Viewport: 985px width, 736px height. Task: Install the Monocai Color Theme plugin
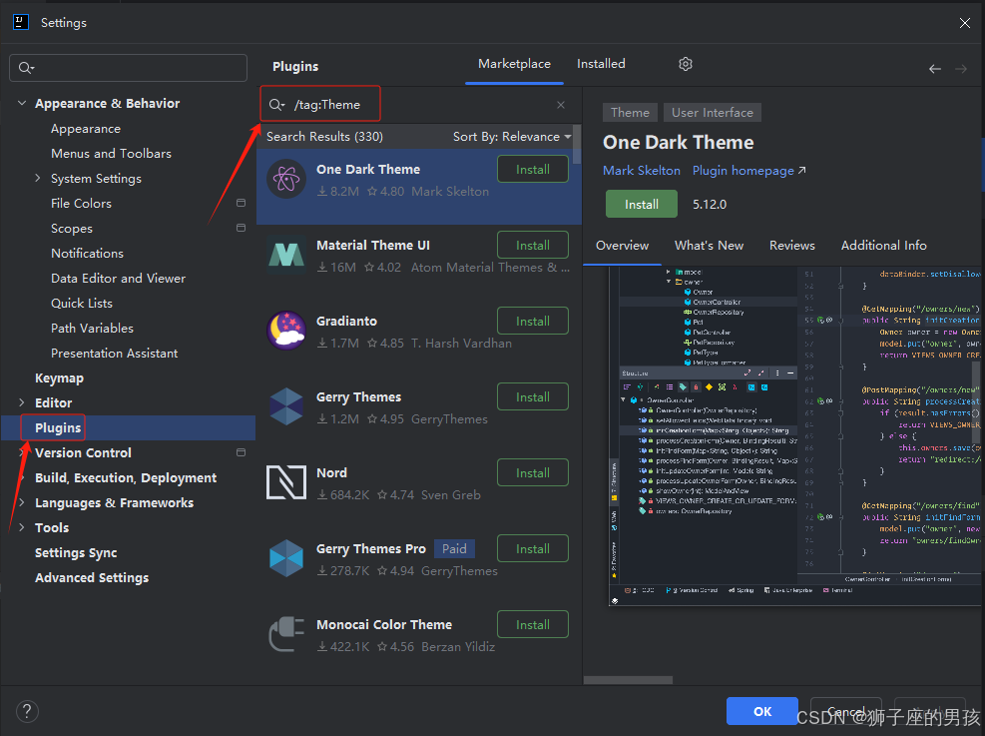[x=533, y=625]
